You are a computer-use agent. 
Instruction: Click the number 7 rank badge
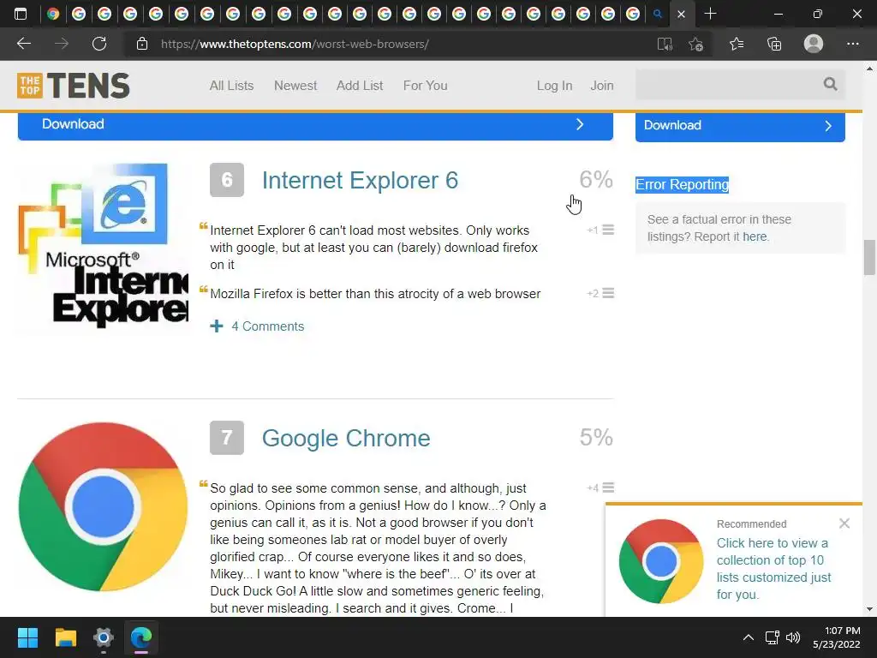tap(226, 438)
